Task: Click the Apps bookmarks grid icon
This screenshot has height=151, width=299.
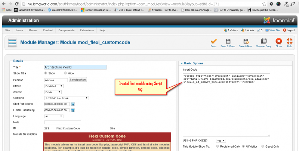Action: click(3, 10)
